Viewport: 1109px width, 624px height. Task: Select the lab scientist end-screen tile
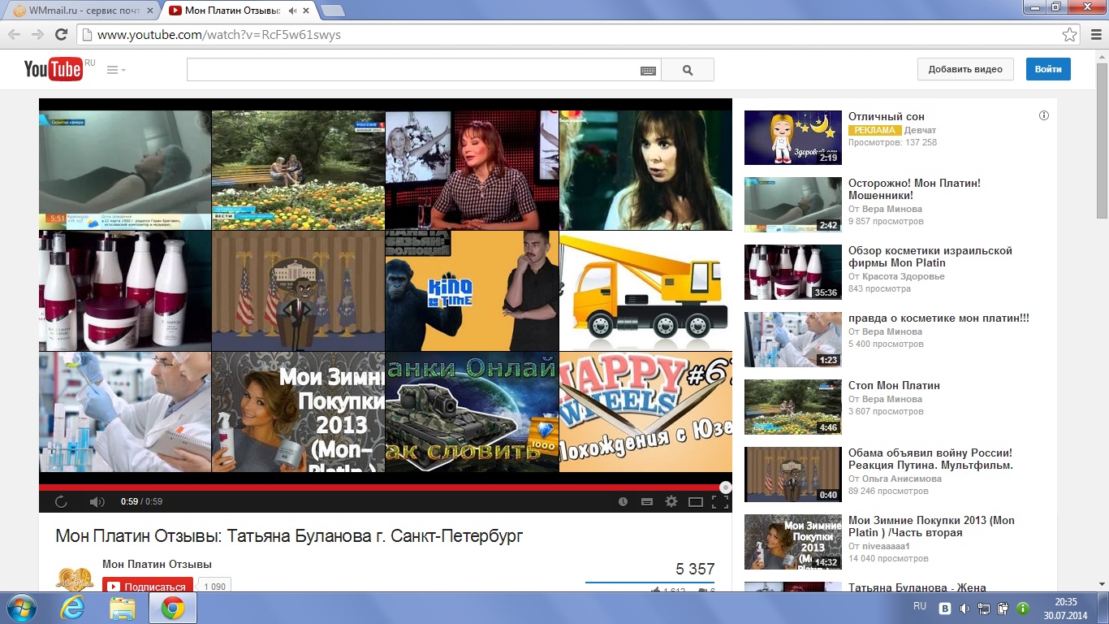tap(125, 412)
